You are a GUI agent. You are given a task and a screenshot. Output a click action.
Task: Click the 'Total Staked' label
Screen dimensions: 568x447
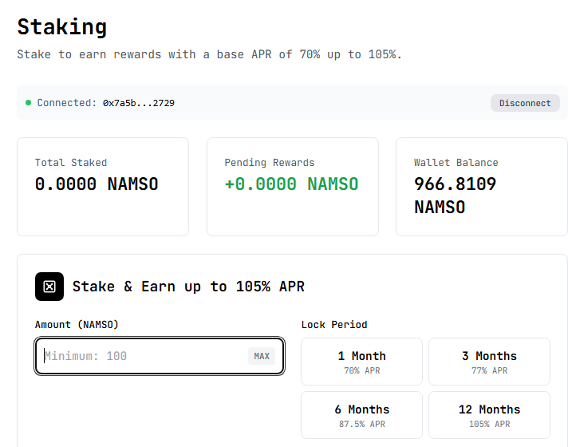71,162
